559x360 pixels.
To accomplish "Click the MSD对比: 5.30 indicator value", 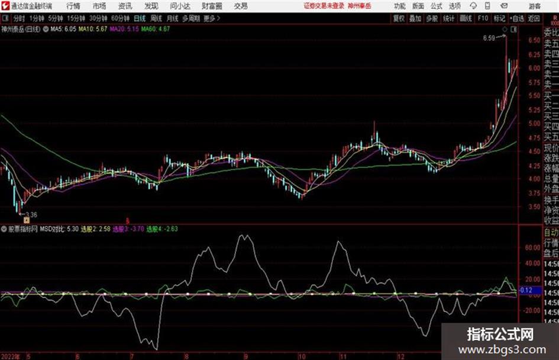I will 59,229.
